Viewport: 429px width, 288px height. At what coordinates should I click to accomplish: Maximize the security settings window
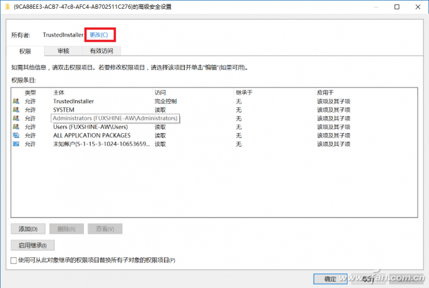coord(396,7)
